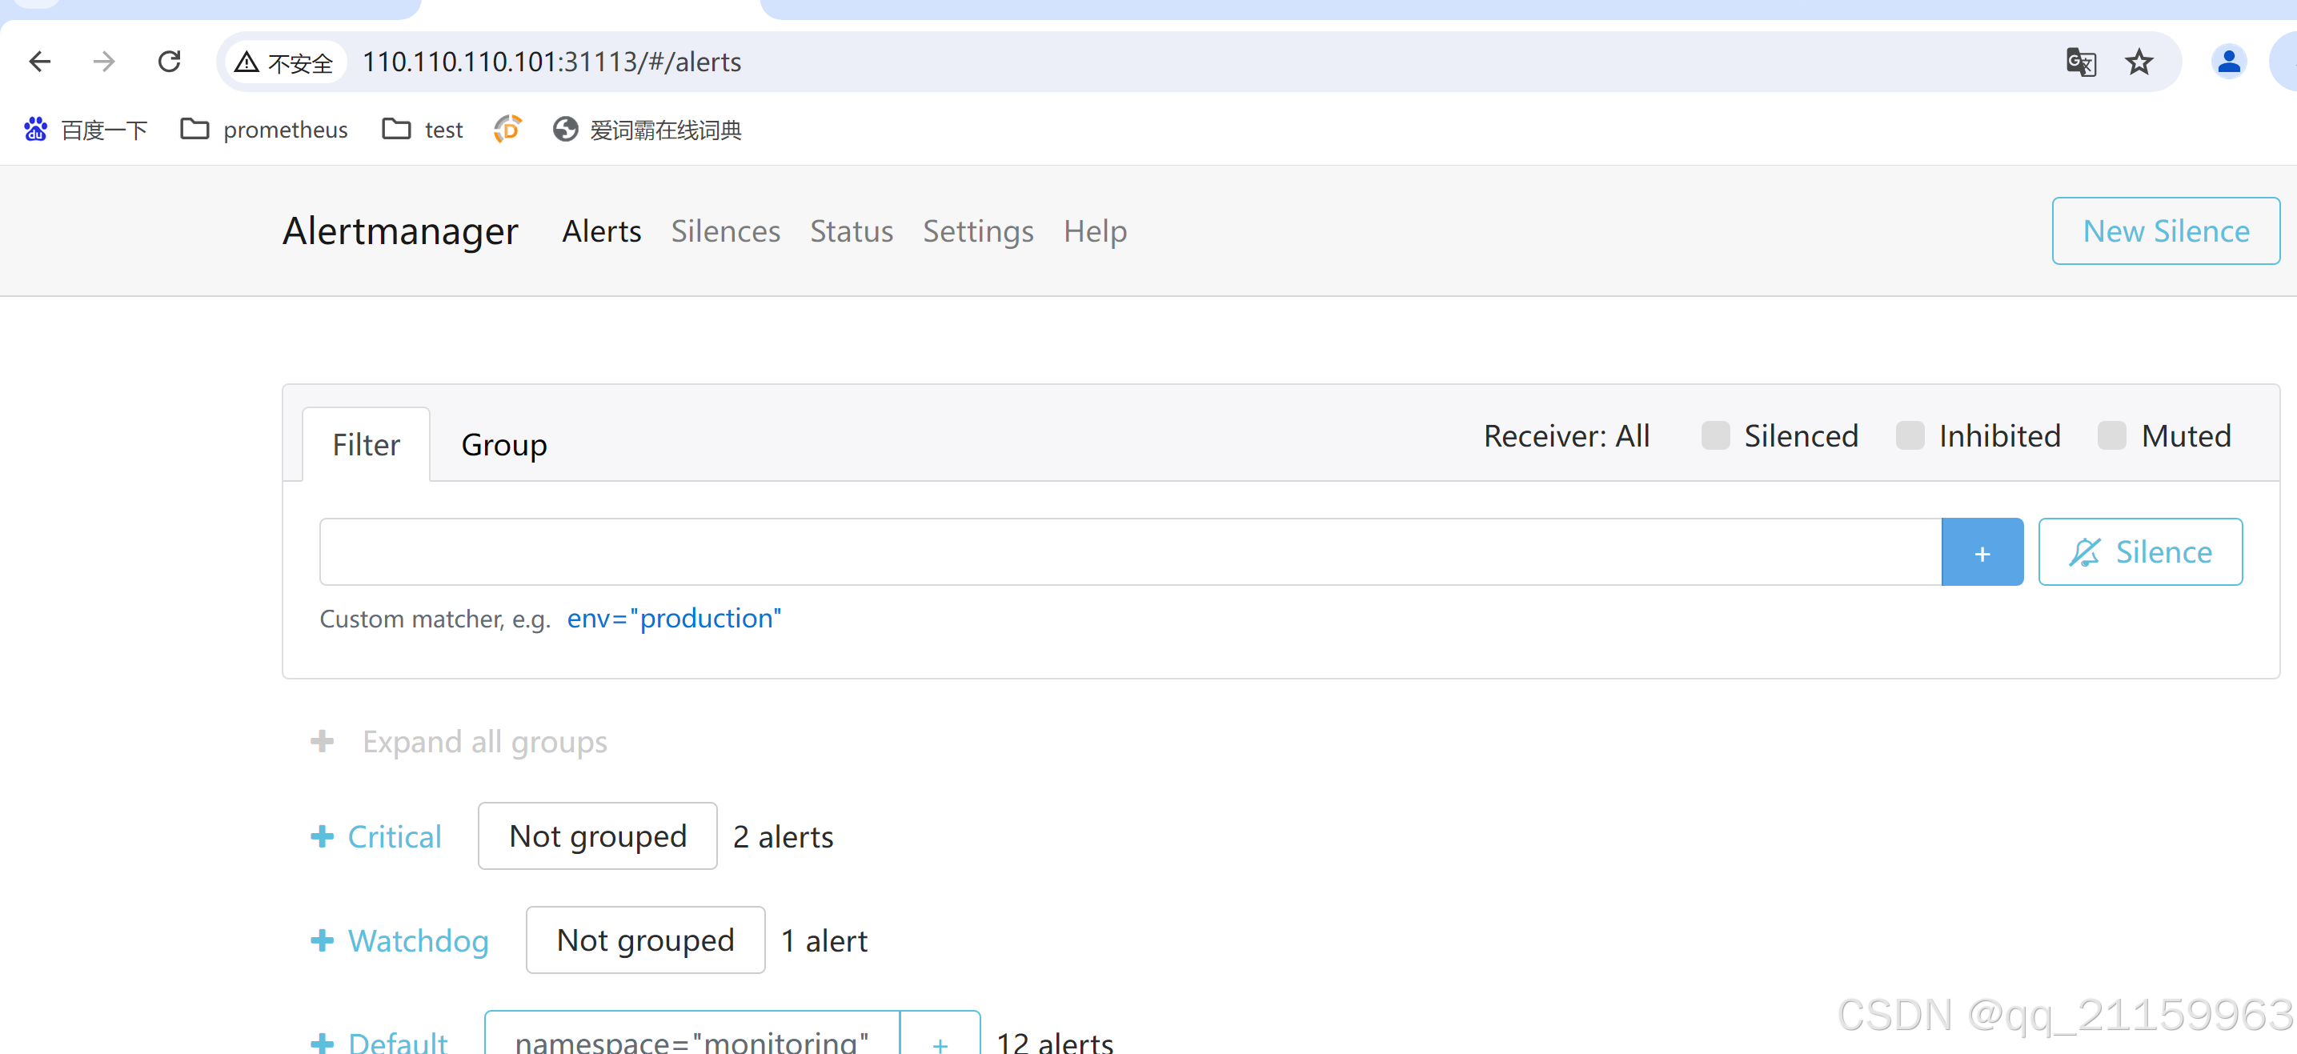
Task: Open the prometheus bookmark folder
Action: point(264,130)
